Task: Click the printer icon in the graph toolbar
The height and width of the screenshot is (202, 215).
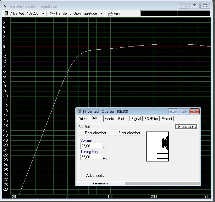Action: pyautogui.click(x=110, y=14)
